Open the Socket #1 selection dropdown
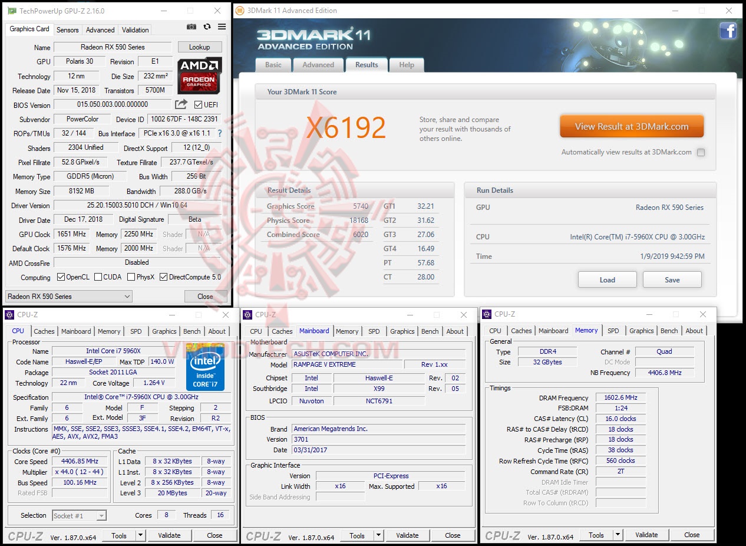Viewport: 746px width, 546px height. coord(79,515)
